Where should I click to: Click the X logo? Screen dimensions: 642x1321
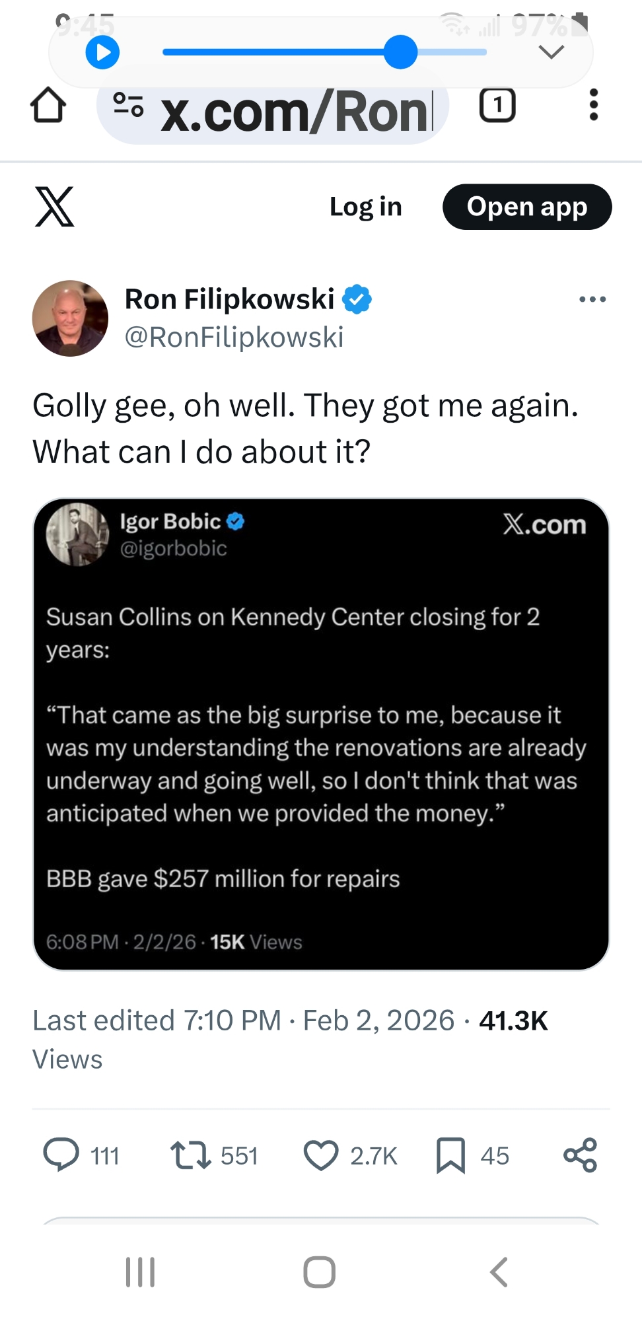[x=54, y=207]
